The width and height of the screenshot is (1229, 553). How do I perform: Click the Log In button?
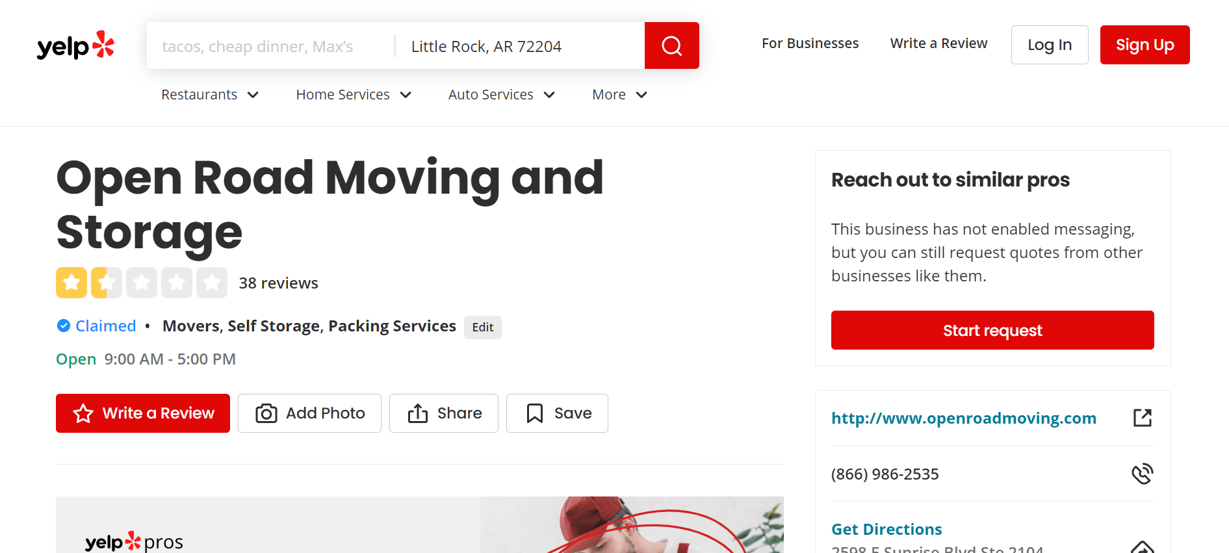pos(1050,45)
